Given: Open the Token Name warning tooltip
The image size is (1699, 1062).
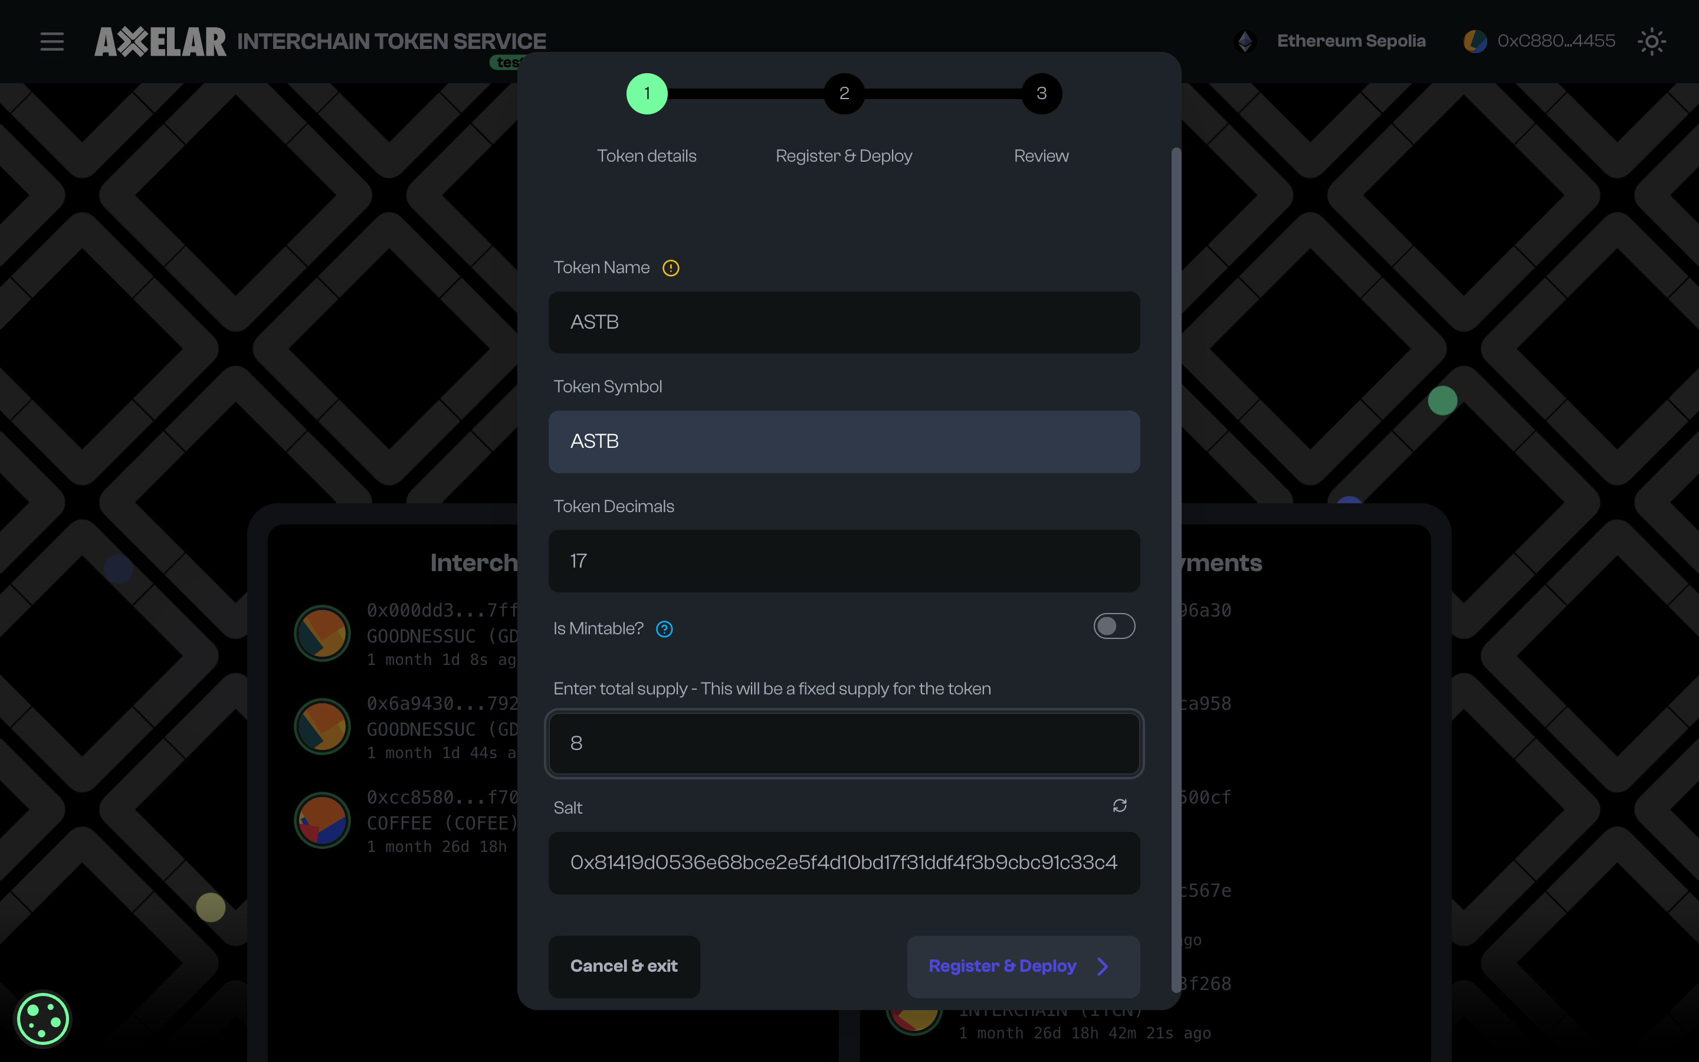Looking at the screenshot, I should [671, 268].
